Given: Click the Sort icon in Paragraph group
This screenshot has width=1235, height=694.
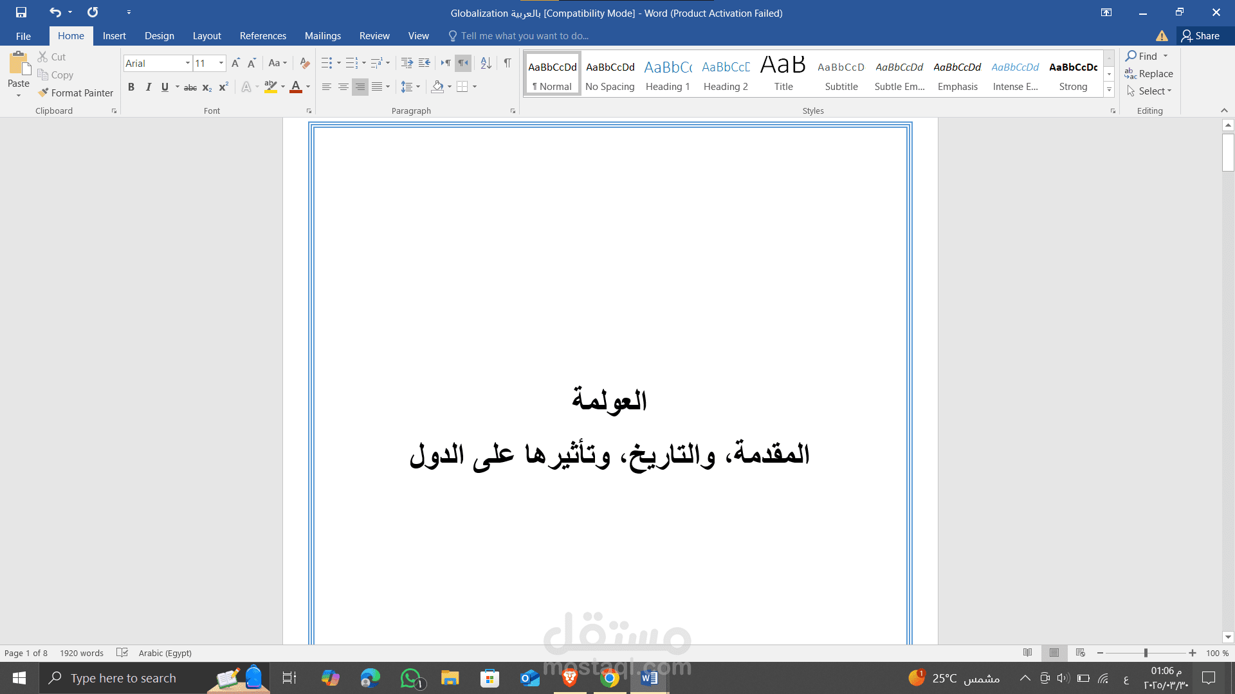Looking at the screenshot, I should (486, 63).
